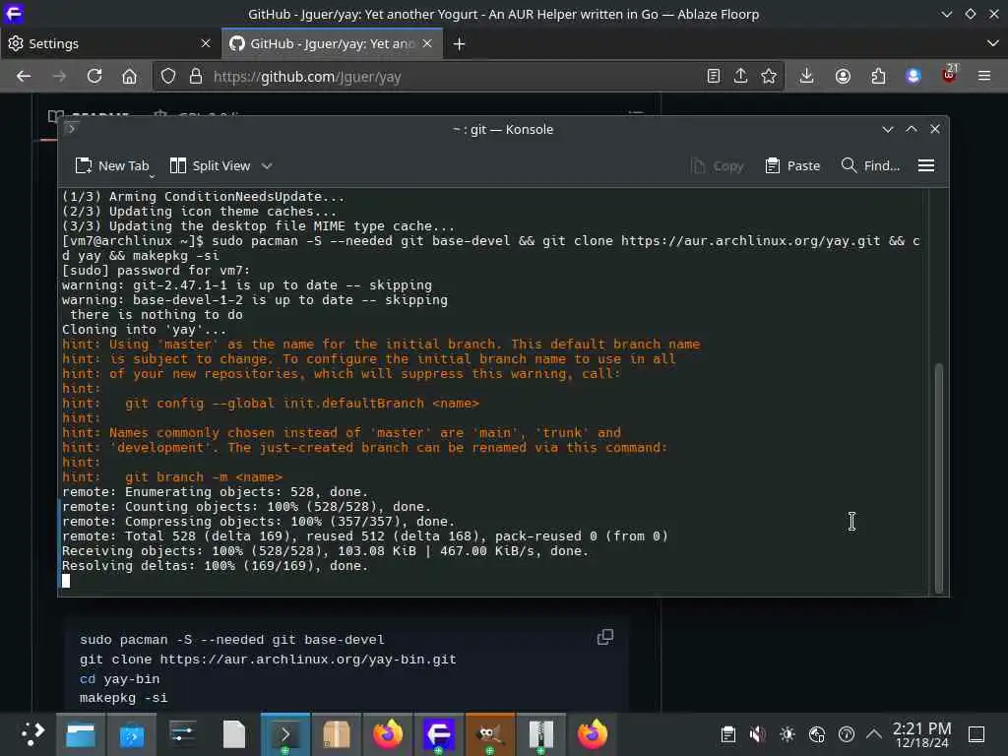Click 'Cloning into 'yay'...' terminal line

tap(144, 330)
